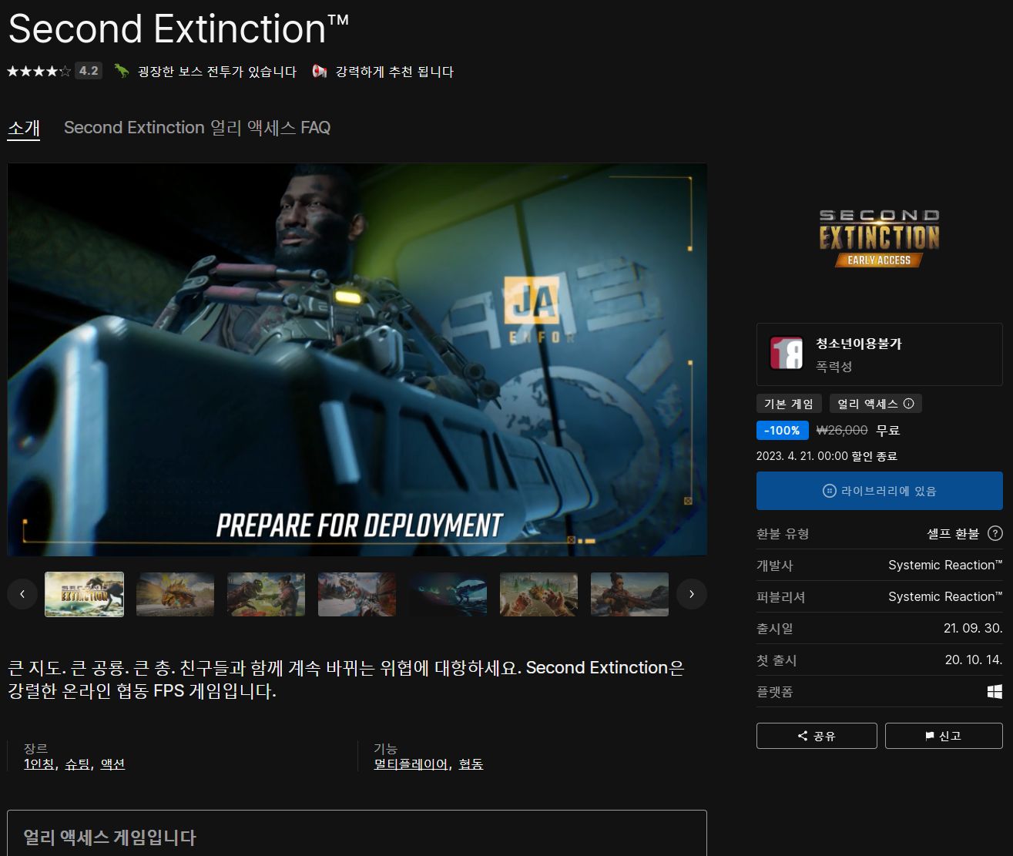
Task: Select the sixth gallery thumbnail
Action: coord(539,594)
